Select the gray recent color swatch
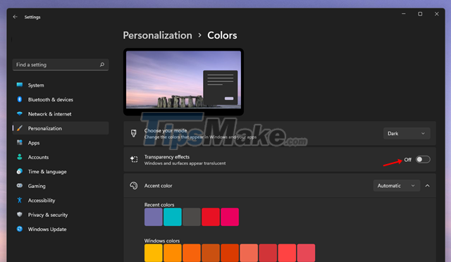Image resolution: width=451 pixels, height=262 pixels. [192, 217]
